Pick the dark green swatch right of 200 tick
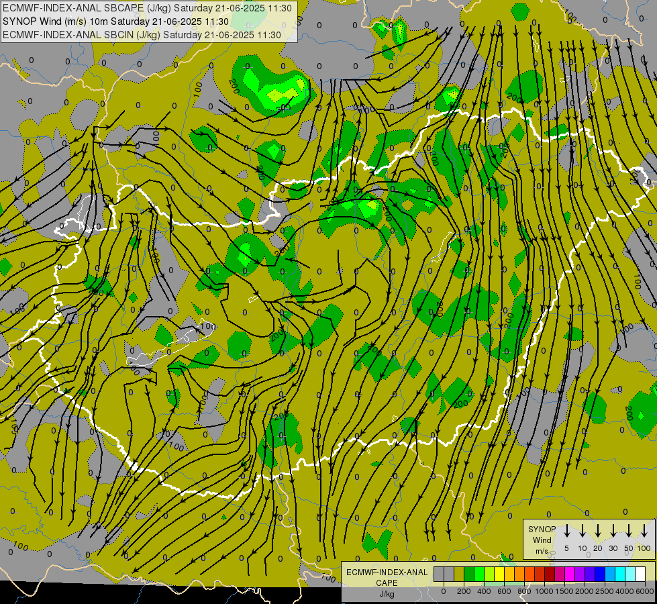The height and width of the screenshot is (604, 657). pos(469,574)
